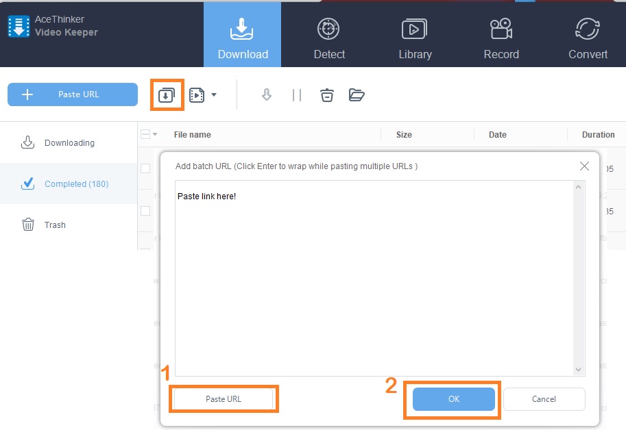The image size is (626, 443).
Task: Click the Pause all downloads icon
Action: pyautogui.click(x=296, y=94)
